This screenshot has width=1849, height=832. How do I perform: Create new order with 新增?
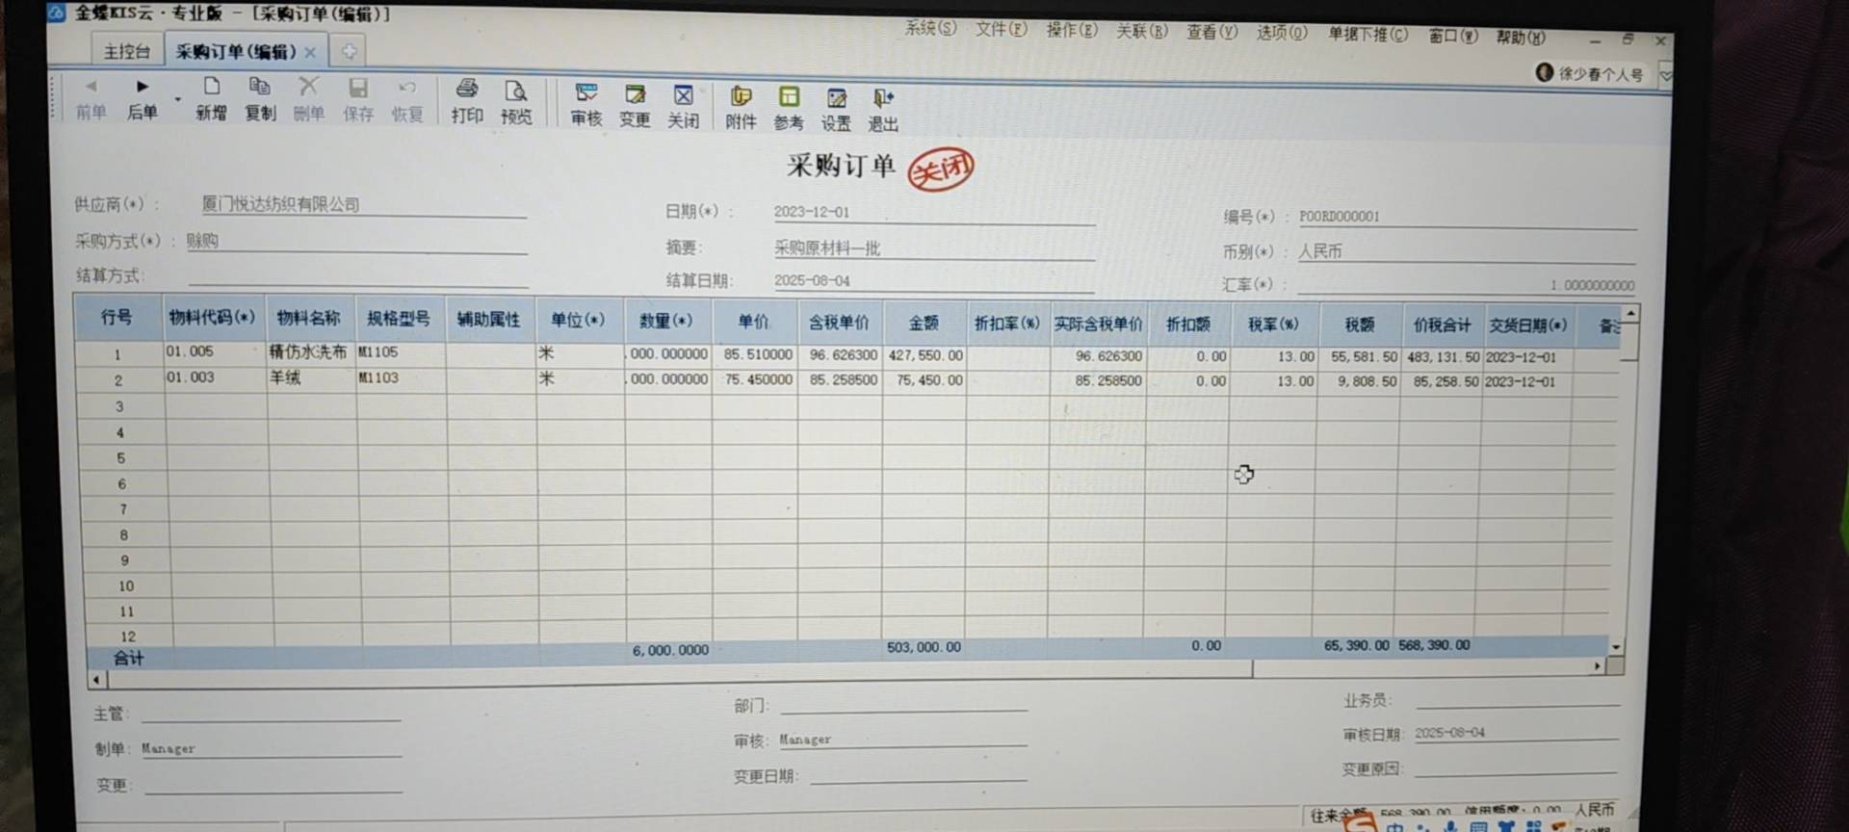tap(211, 100)
